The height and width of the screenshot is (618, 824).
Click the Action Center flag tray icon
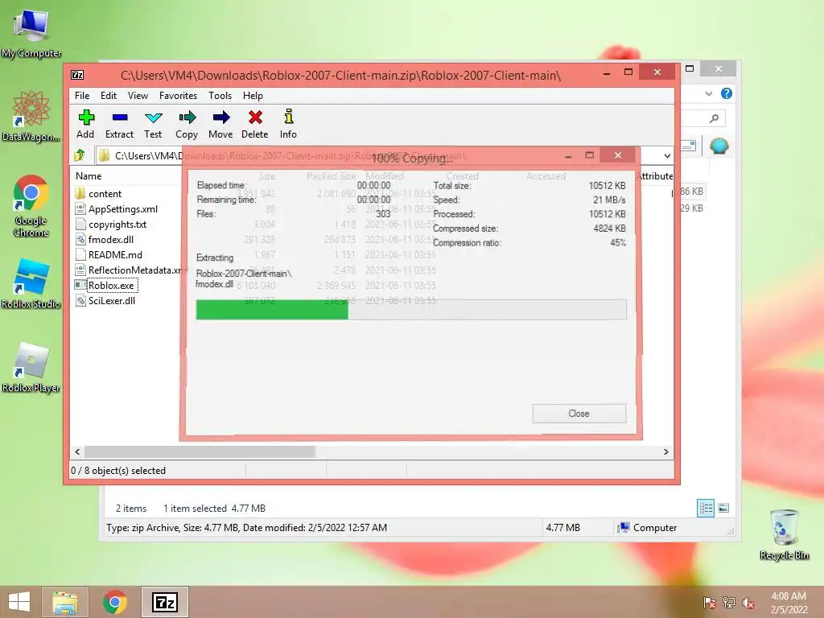point(709,603)
